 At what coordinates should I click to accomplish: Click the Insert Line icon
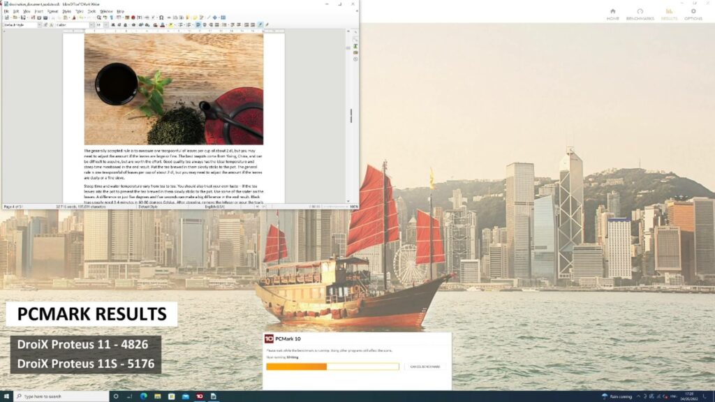pyautogui.click(x=208, y=17)
